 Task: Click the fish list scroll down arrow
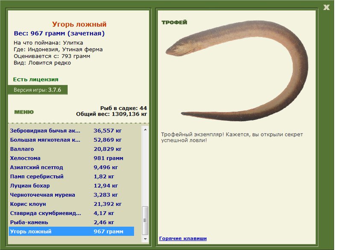click(x=145, y=239)
